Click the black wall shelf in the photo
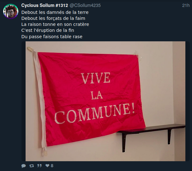Screen dimensions: 192x171 point(151,136)
